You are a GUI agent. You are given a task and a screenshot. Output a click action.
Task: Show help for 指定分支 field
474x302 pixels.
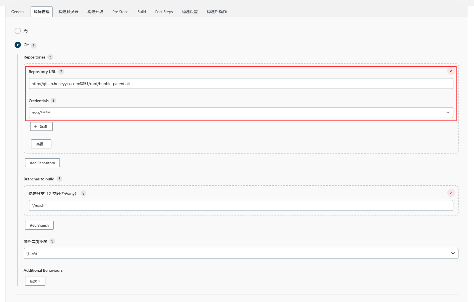(x=83, y=193)
